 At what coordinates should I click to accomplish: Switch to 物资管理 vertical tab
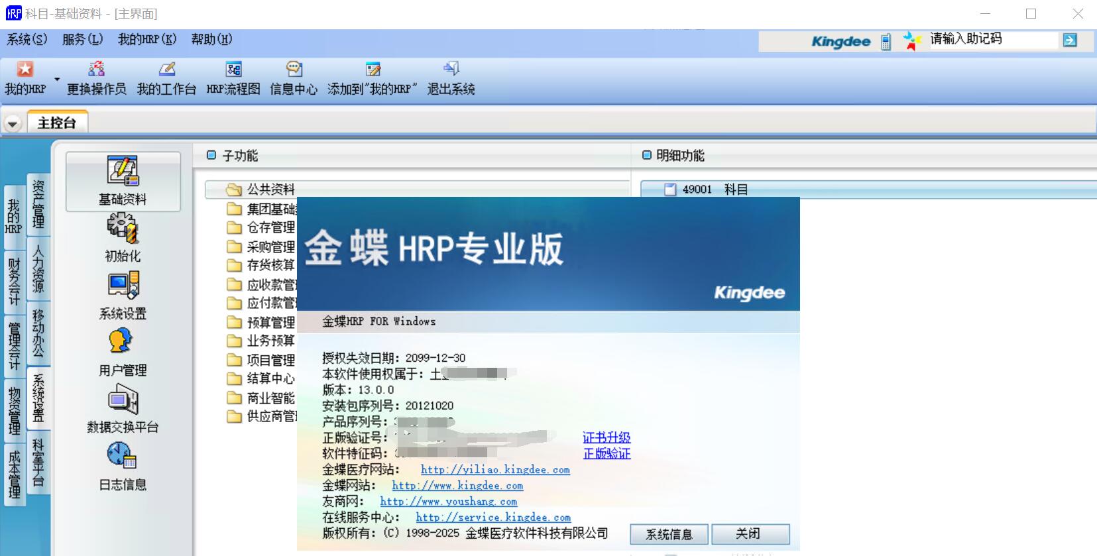coord(14,410)
